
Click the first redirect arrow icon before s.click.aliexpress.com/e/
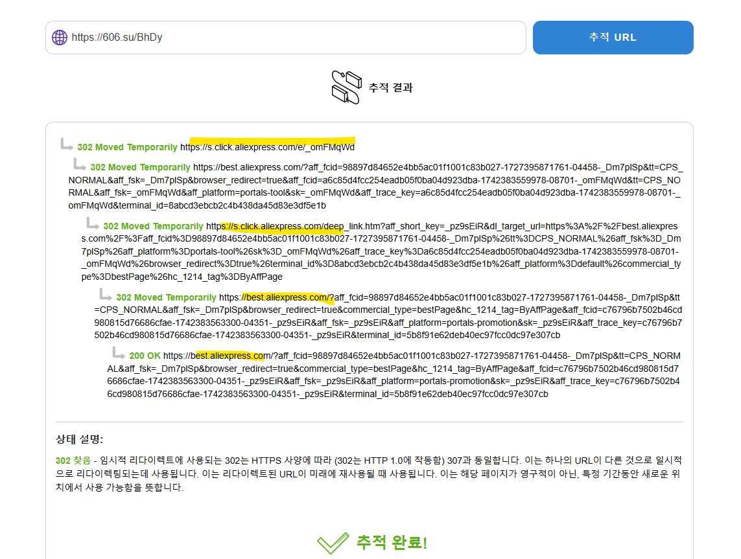click(x=67, y=144)
